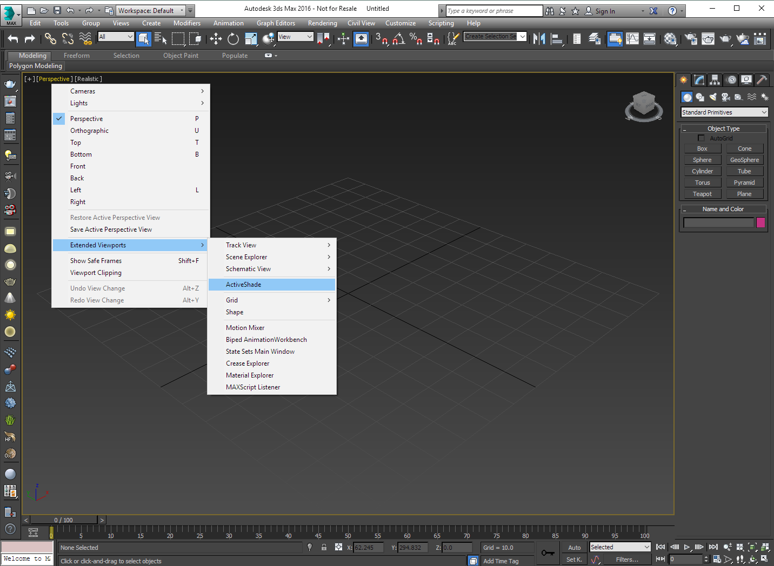Open the Standard Primitives dropdown
Viewport: 774px width, 566px height.
pos(724,112)
